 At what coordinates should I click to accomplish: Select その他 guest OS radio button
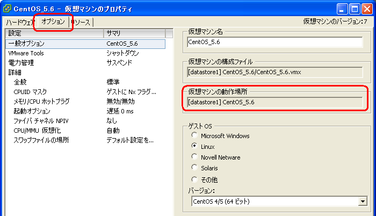coord(194,179)
